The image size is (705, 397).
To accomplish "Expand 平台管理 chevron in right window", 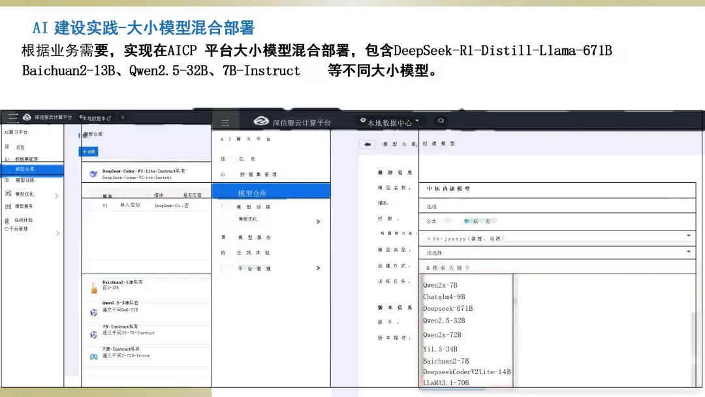I will pyautogui.click(x=318, y=268).
